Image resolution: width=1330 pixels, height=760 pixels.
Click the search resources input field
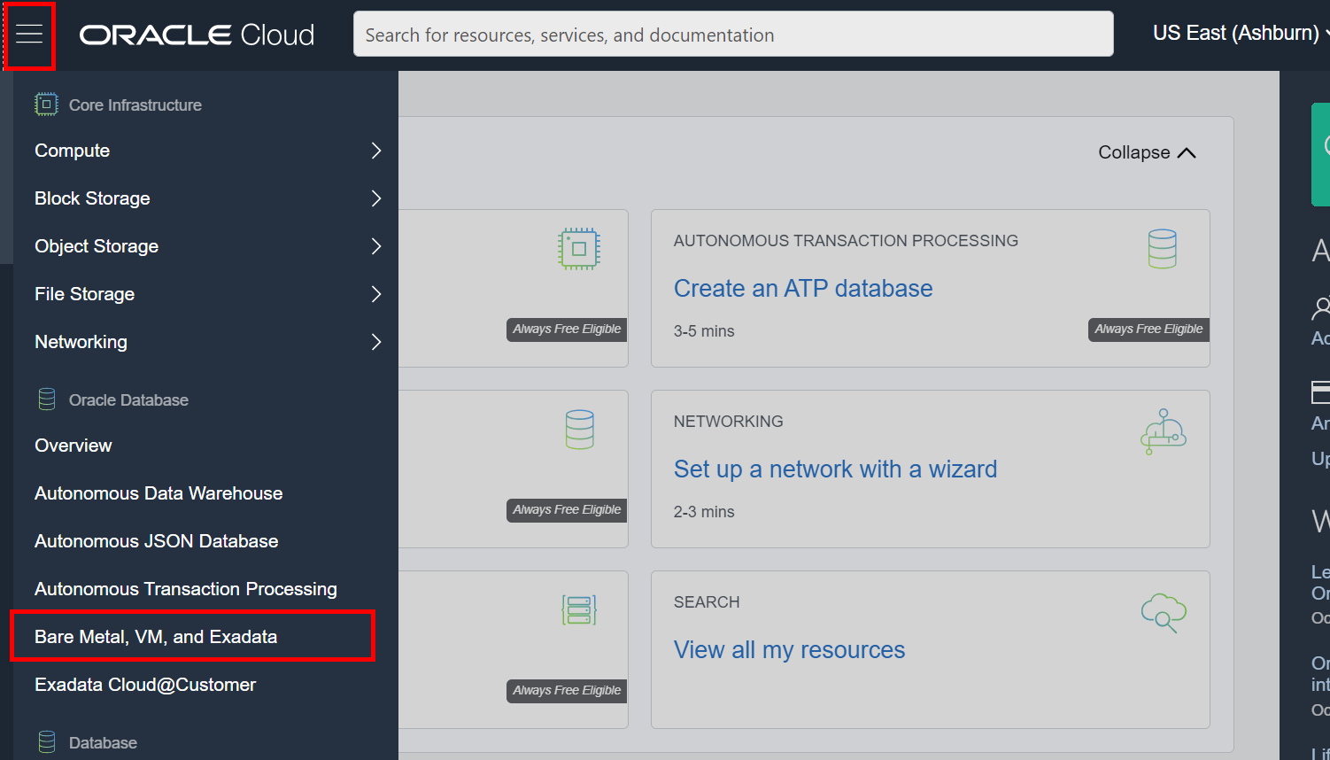732,35
